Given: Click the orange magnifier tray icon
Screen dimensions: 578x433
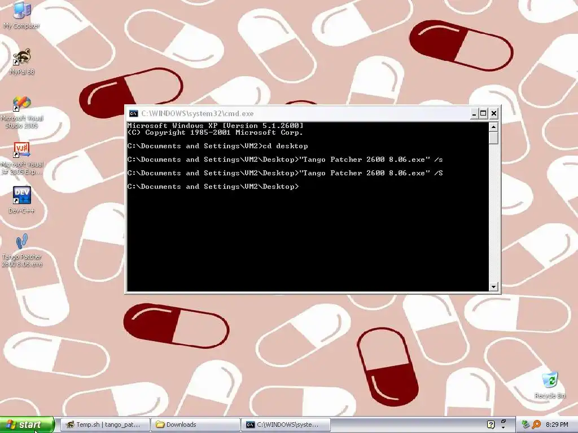Looking at the screenshot, I should (536, 425).
